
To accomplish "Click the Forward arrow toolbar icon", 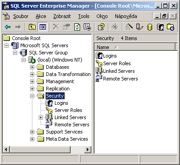I will point(18,27).
